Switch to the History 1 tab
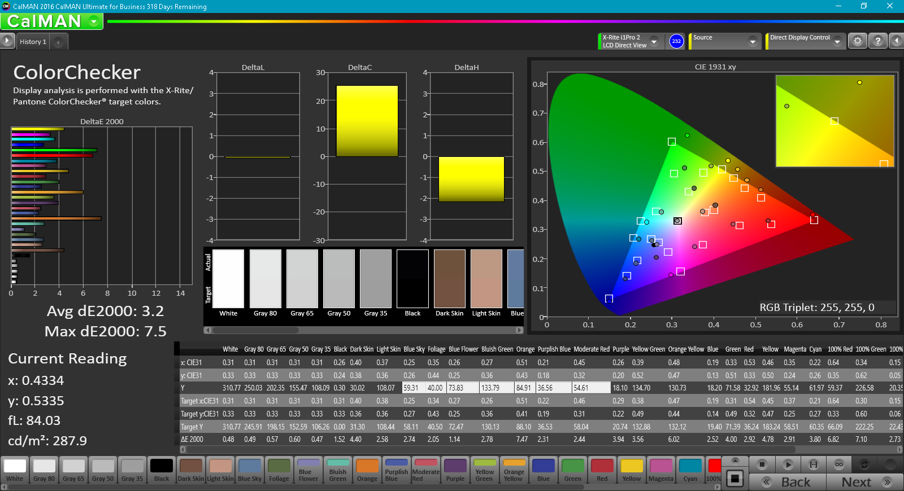Viewport: 904px width, 491px height. [x=33, y=42]
